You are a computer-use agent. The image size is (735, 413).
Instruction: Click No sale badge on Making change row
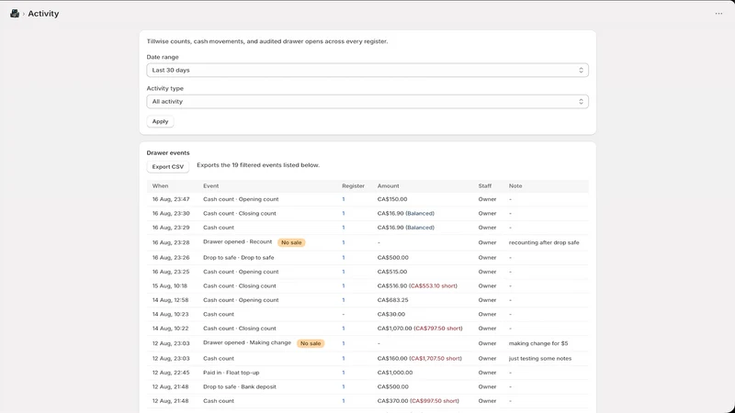311,343
